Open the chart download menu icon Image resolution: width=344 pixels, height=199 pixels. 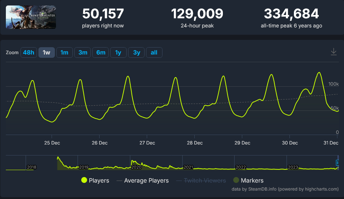coord(333,52)
